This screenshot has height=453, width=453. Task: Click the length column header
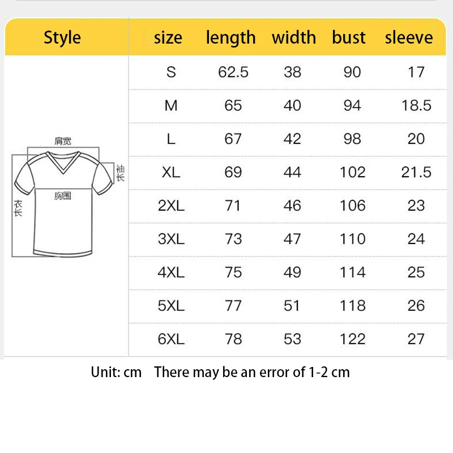click(x=230, y=38)
